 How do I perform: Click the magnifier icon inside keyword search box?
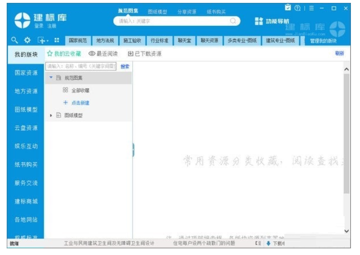233,21
